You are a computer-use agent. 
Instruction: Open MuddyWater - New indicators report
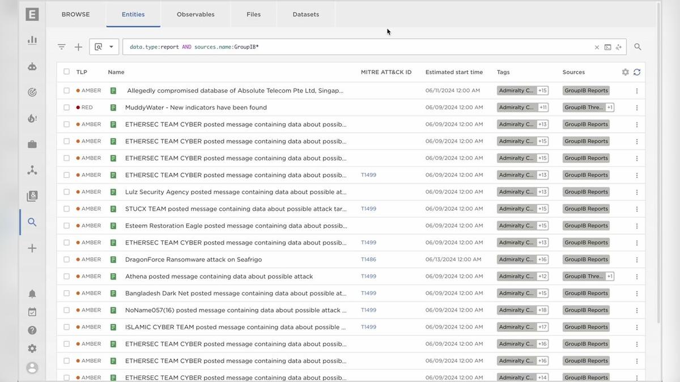click(x=196, y=107)
